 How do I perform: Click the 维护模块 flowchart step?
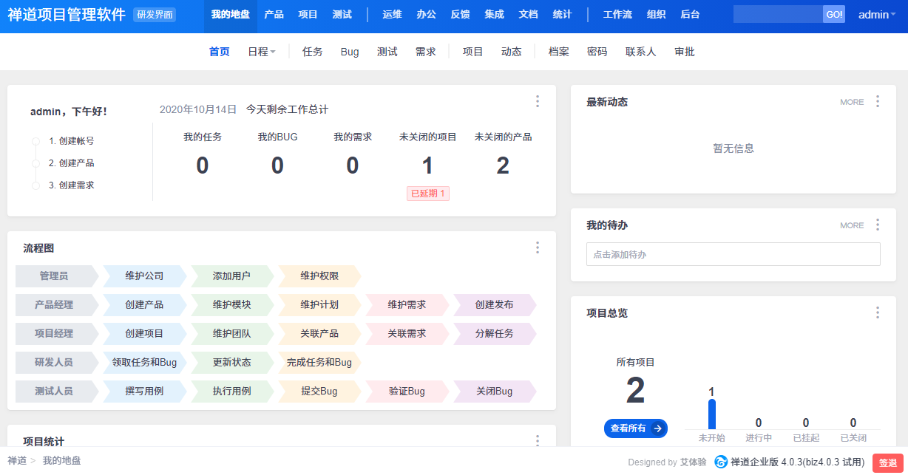(232, 304)
